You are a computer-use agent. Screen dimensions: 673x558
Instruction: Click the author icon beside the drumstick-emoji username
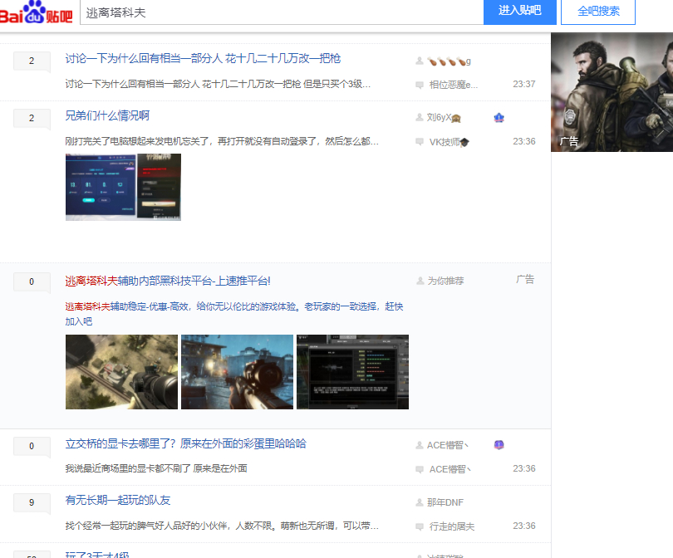click(420, 61)
